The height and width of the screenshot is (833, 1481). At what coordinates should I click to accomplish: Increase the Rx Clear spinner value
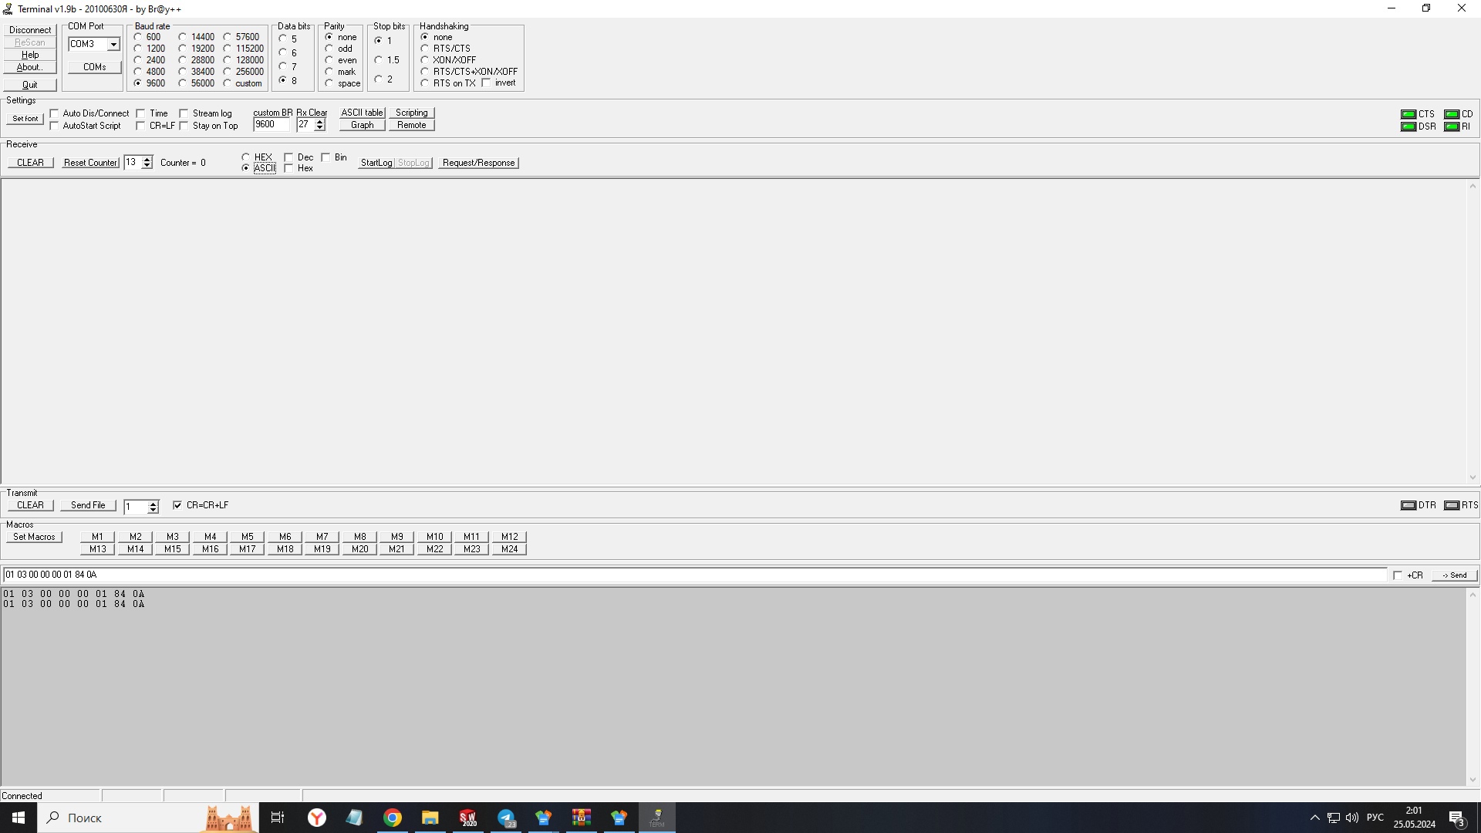319,121
